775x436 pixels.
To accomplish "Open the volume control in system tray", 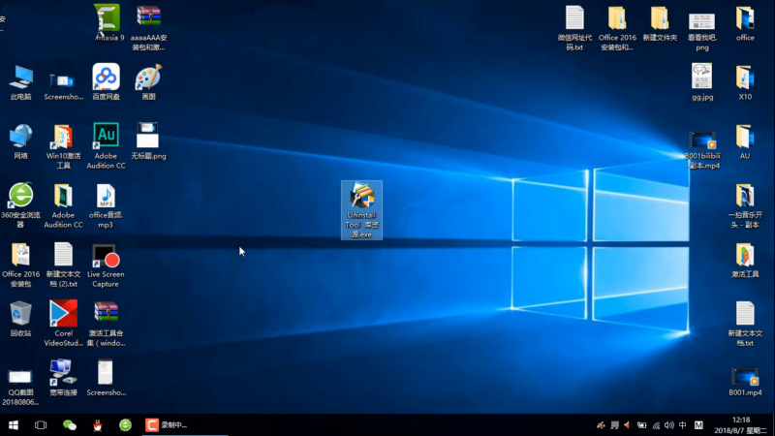I will [669, 425].
